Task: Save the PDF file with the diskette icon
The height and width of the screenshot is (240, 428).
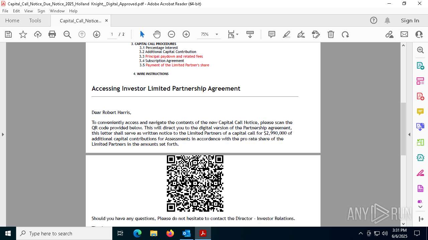Action: [x=8, y=34]
